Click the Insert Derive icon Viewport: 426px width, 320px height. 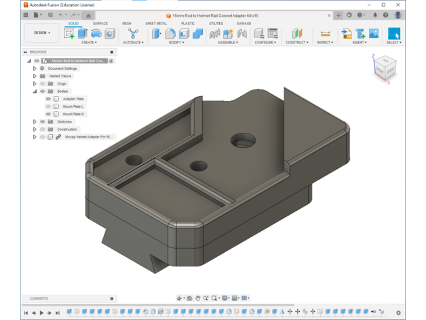coord(347,33)
